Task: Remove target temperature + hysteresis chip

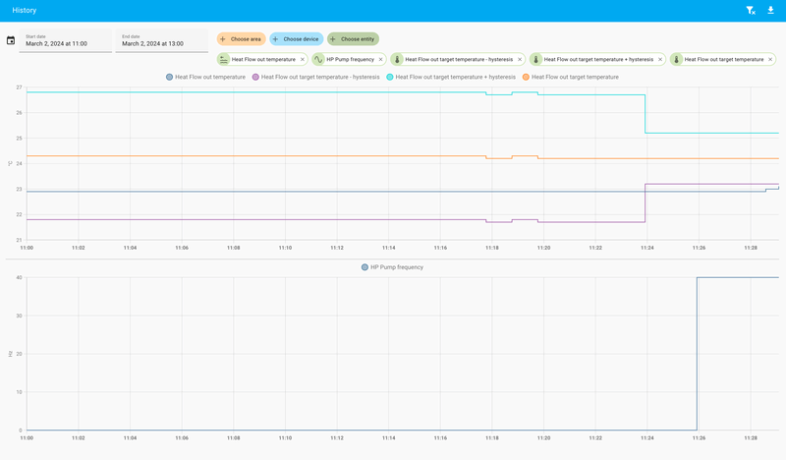Action: point(660,59)
